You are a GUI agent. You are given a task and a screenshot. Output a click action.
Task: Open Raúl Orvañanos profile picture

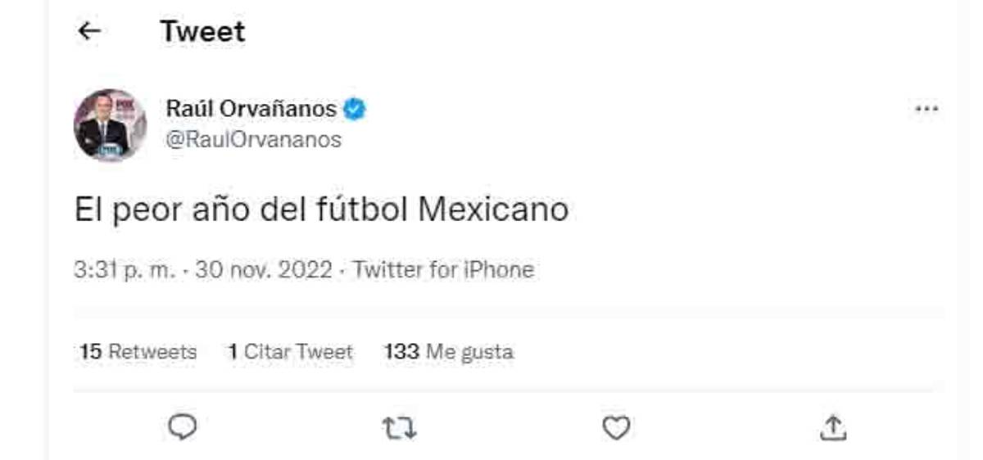pos(110,124)
